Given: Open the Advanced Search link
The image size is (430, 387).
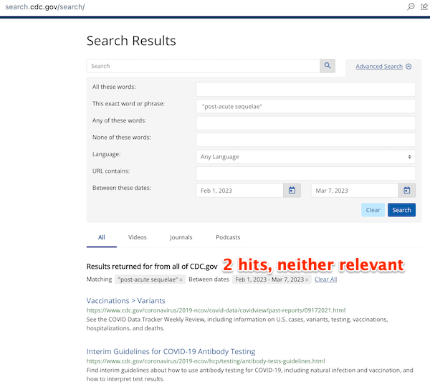Looking at the screenshot, I should [379, 67].
